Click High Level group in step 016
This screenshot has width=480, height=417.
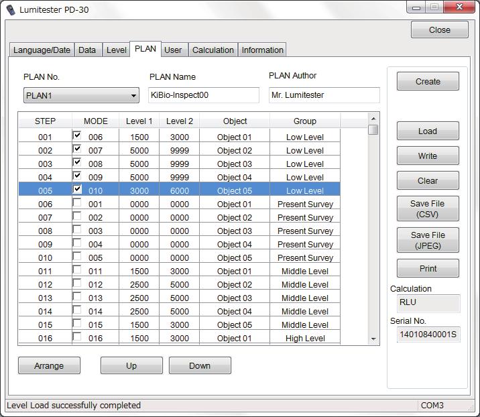[x=305, y=339]
